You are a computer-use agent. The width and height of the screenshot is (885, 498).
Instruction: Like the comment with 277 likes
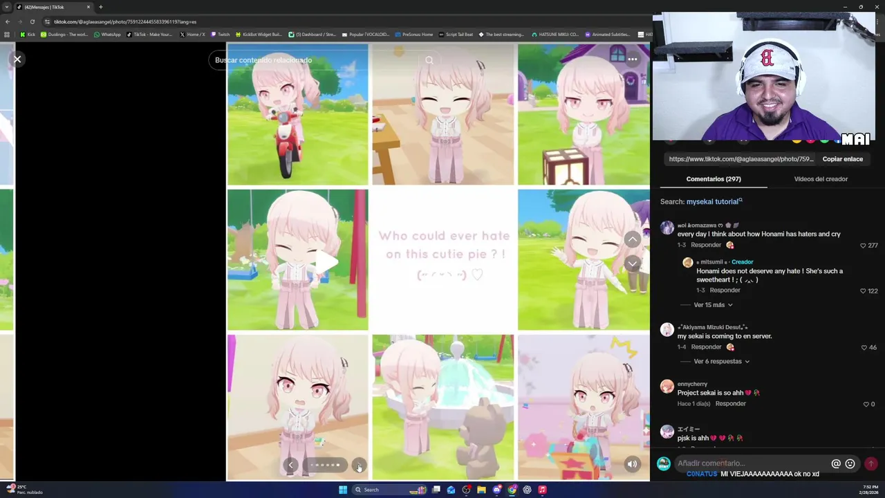[863, 246]
